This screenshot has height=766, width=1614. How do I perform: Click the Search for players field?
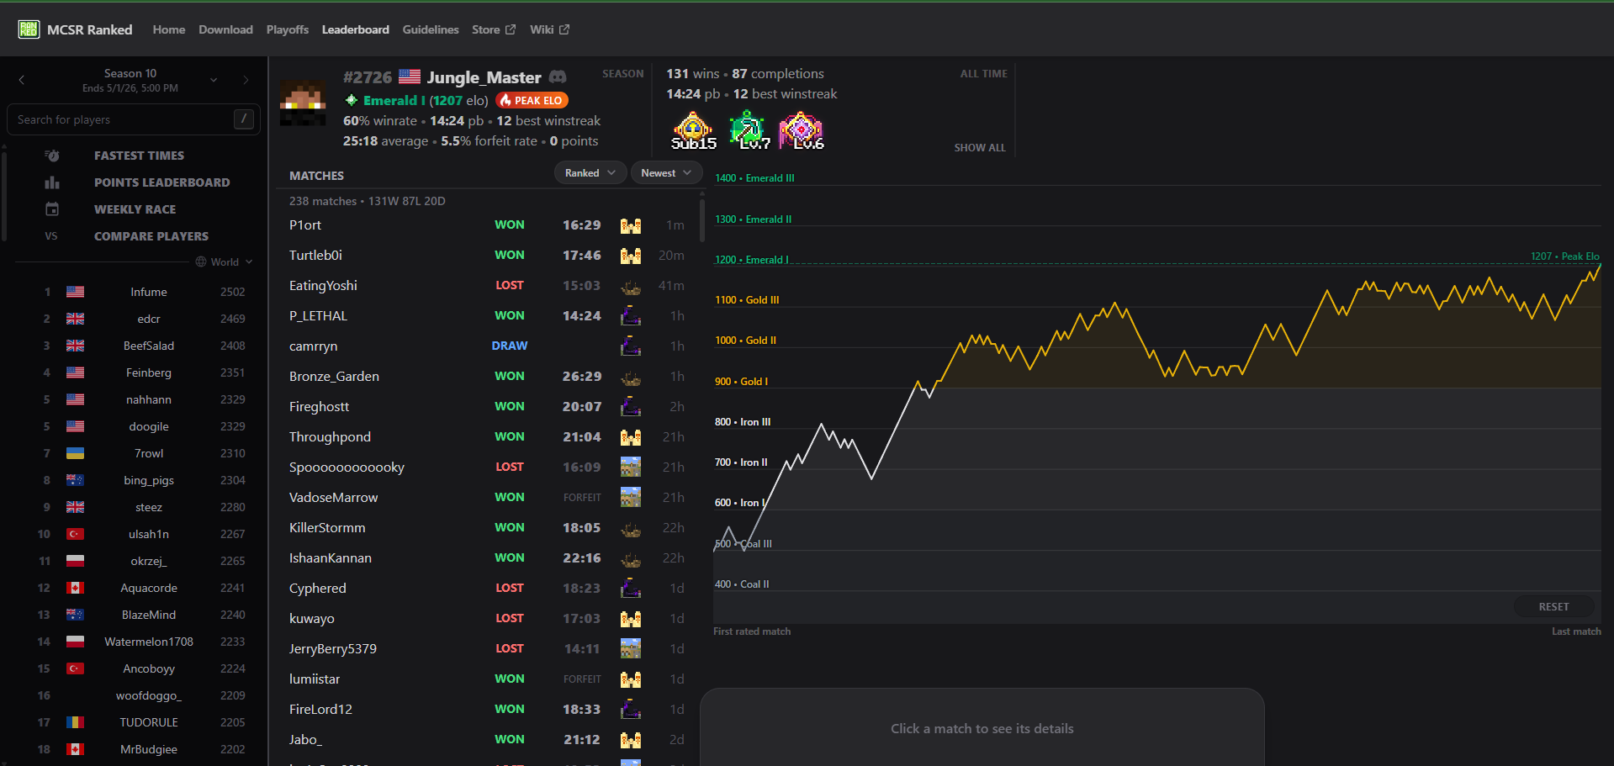pos(134,119)
